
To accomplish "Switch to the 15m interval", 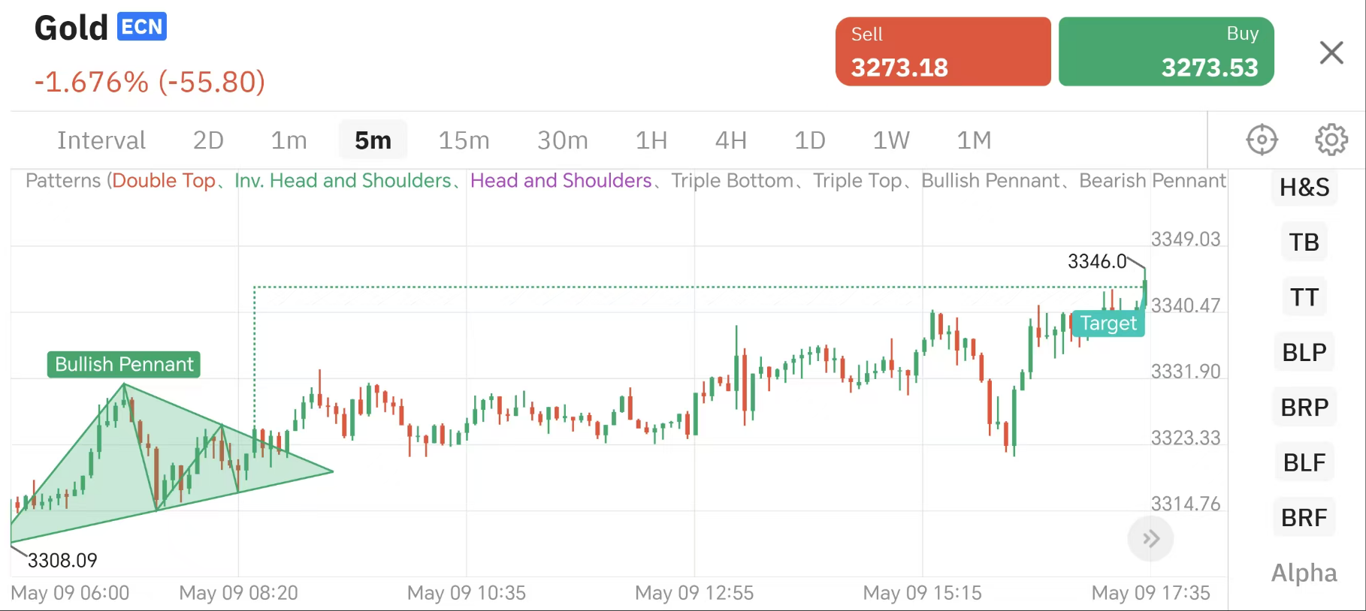I will (464, 140).
